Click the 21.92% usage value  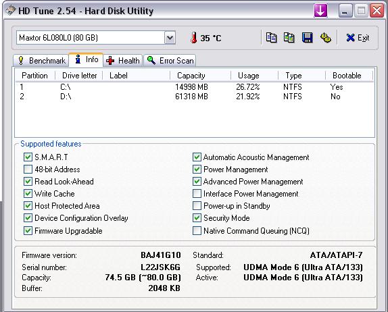coord(248,97)
